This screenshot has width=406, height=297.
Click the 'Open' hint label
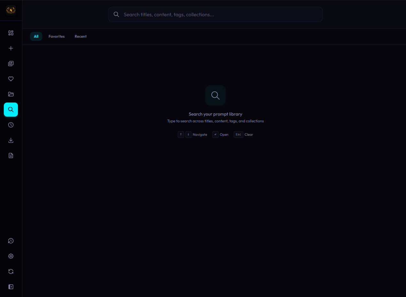(x=224, y=134)
